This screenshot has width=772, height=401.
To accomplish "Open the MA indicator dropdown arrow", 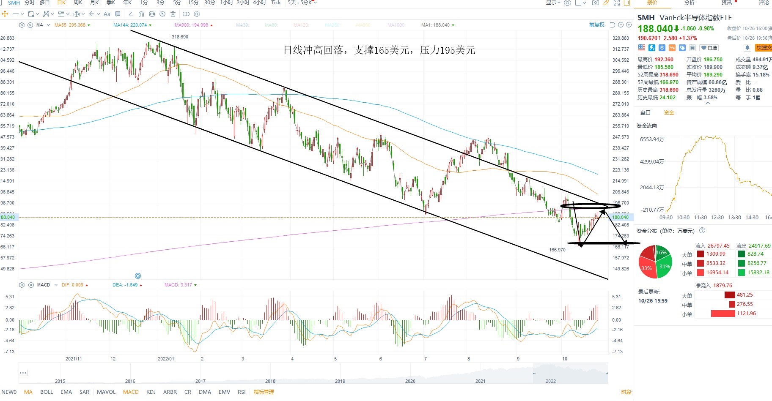I will click(x=48, y=25).
